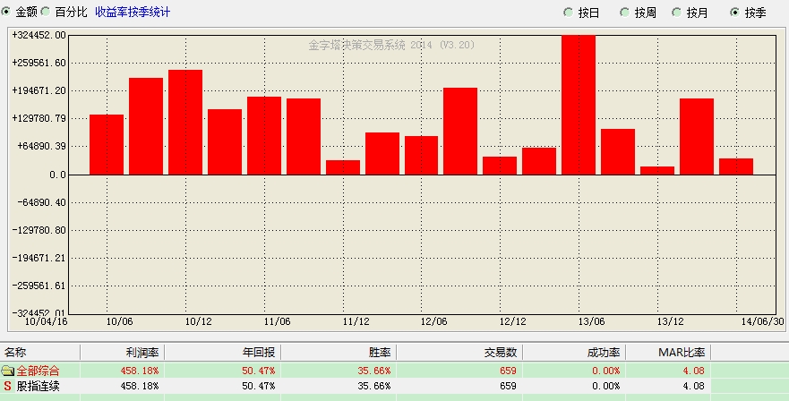This screenshot has width=789, height=401.
Task: Click the +194671.20 axis label
Action: (39, 90)
